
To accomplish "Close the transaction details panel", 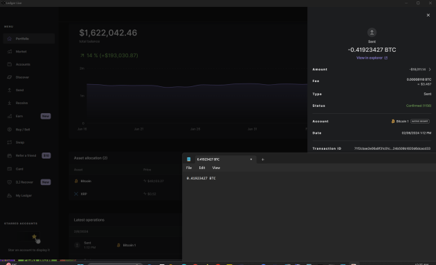I will pyautogui.click(x=428, y=15).
